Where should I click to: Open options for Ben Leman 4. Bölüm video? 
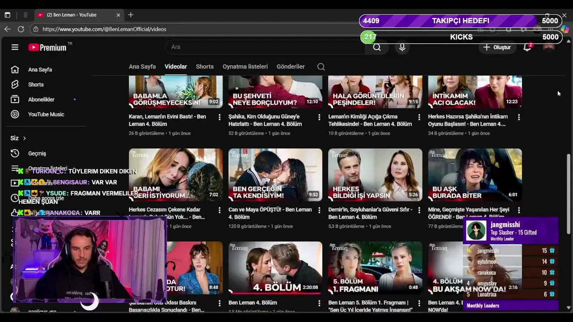pyautogui.click(x=319, y=303)
